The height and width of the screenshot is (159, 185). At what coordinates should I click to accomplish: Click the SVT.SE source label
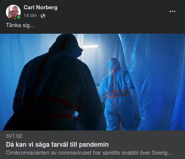[14, 136]
